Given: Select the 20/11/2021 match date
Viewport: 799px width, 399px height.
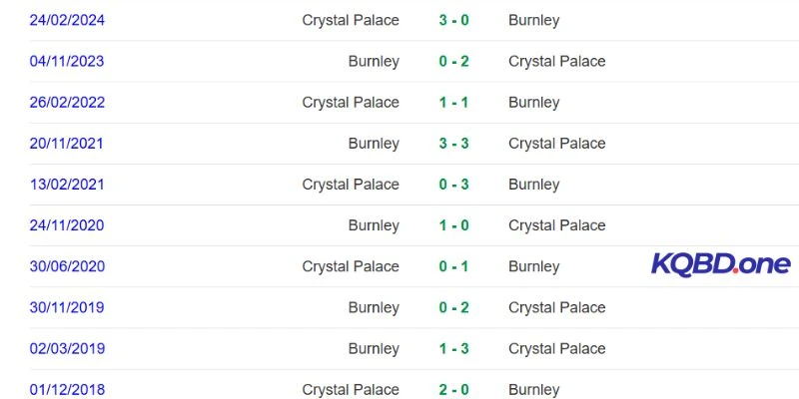Looking at the screenshot, I should [x=67, y=143].
